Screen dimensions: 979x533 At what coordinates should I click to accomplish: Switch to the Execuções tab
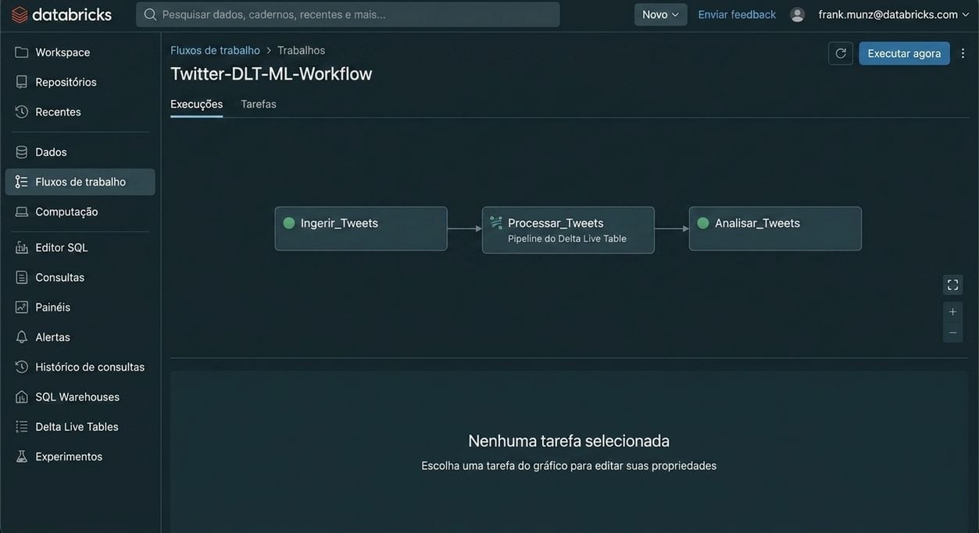(197, 104)
